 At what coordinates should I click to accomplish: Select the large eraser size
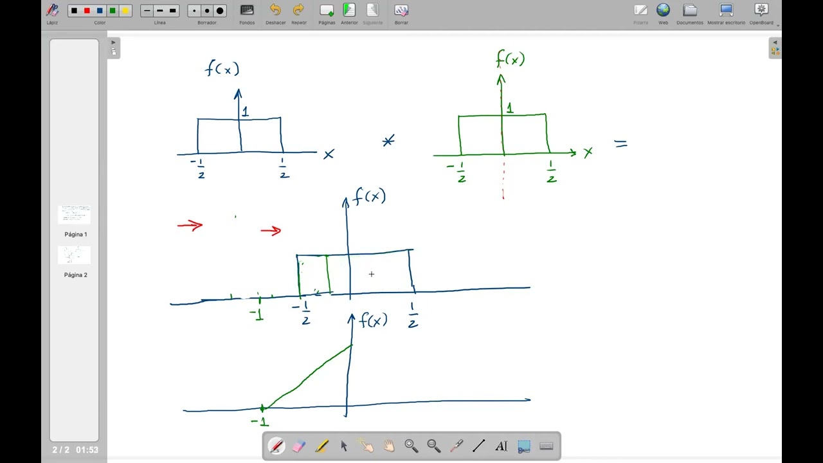point(221,11)
